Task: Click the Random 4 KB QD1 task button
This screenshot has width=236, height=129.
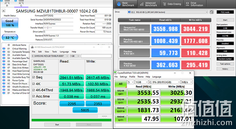Action: click(135, 53)
